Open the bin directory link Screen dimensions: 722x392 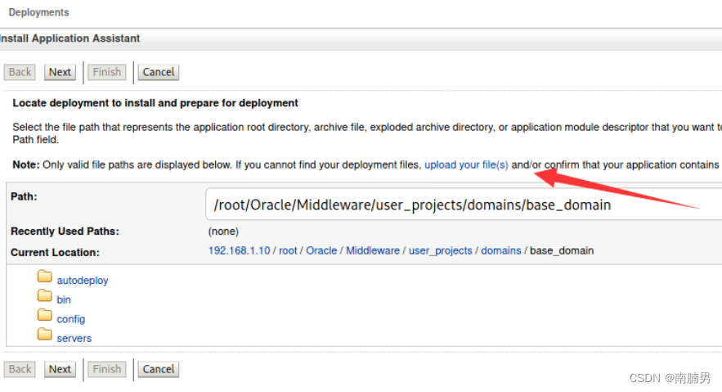(64, 300)
